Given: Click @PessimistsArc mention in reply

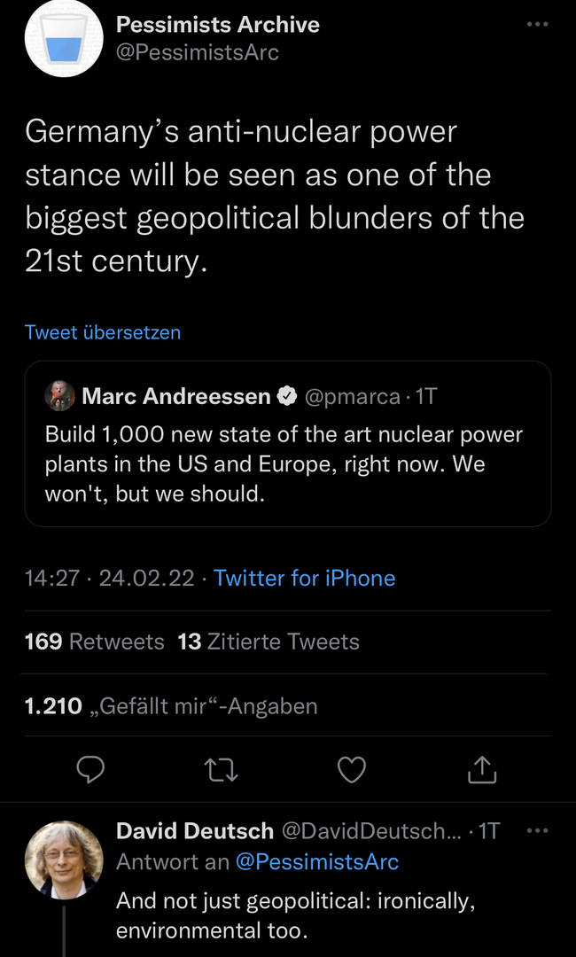Looking at the screenshot, I should pyautogui.click(x=316, y=860).
